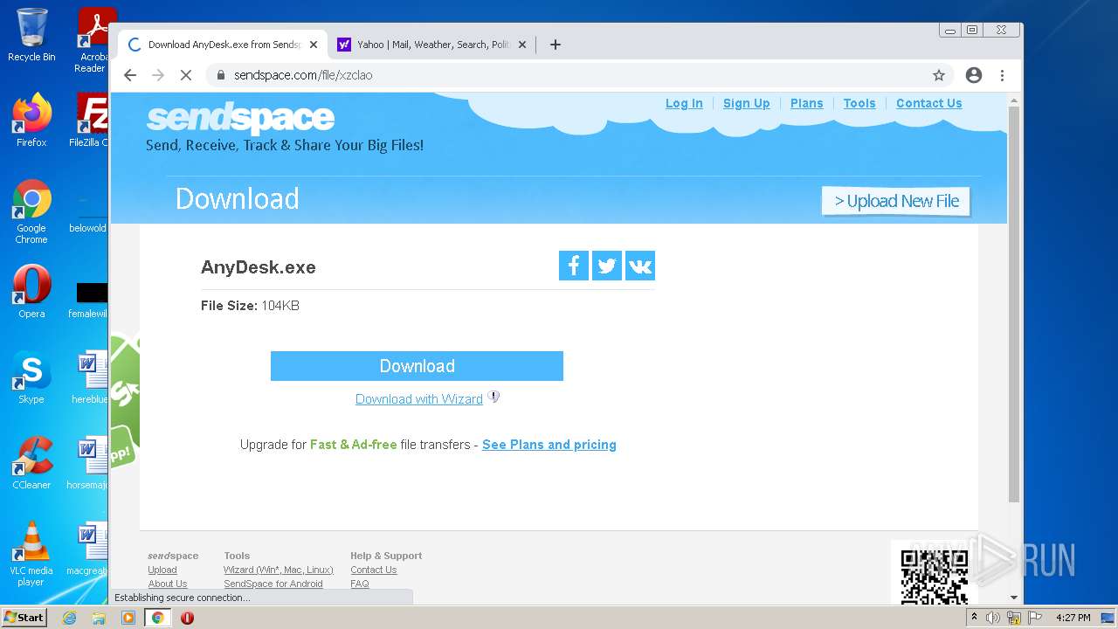This screenshot has height=629, width=1118.
Task: Launch Internet Explorer from the taskbar
Action: click(x=69, y=618)
